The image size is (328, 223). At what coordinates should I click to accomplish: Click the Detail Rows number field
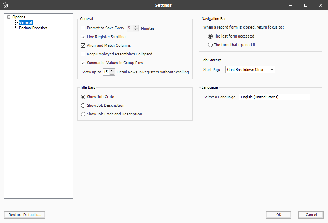tap(106, 72)
